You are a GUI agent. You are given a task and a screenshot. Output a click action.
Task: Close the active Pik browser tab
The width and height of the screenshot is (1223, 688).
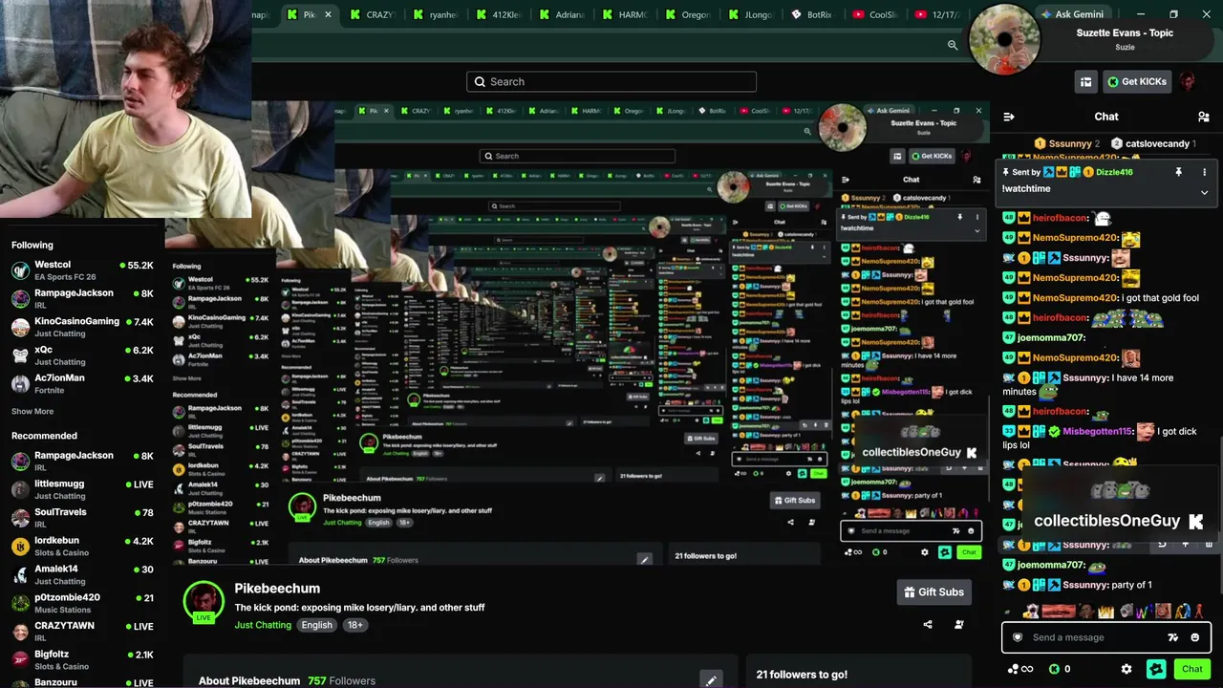pos(328,14)
